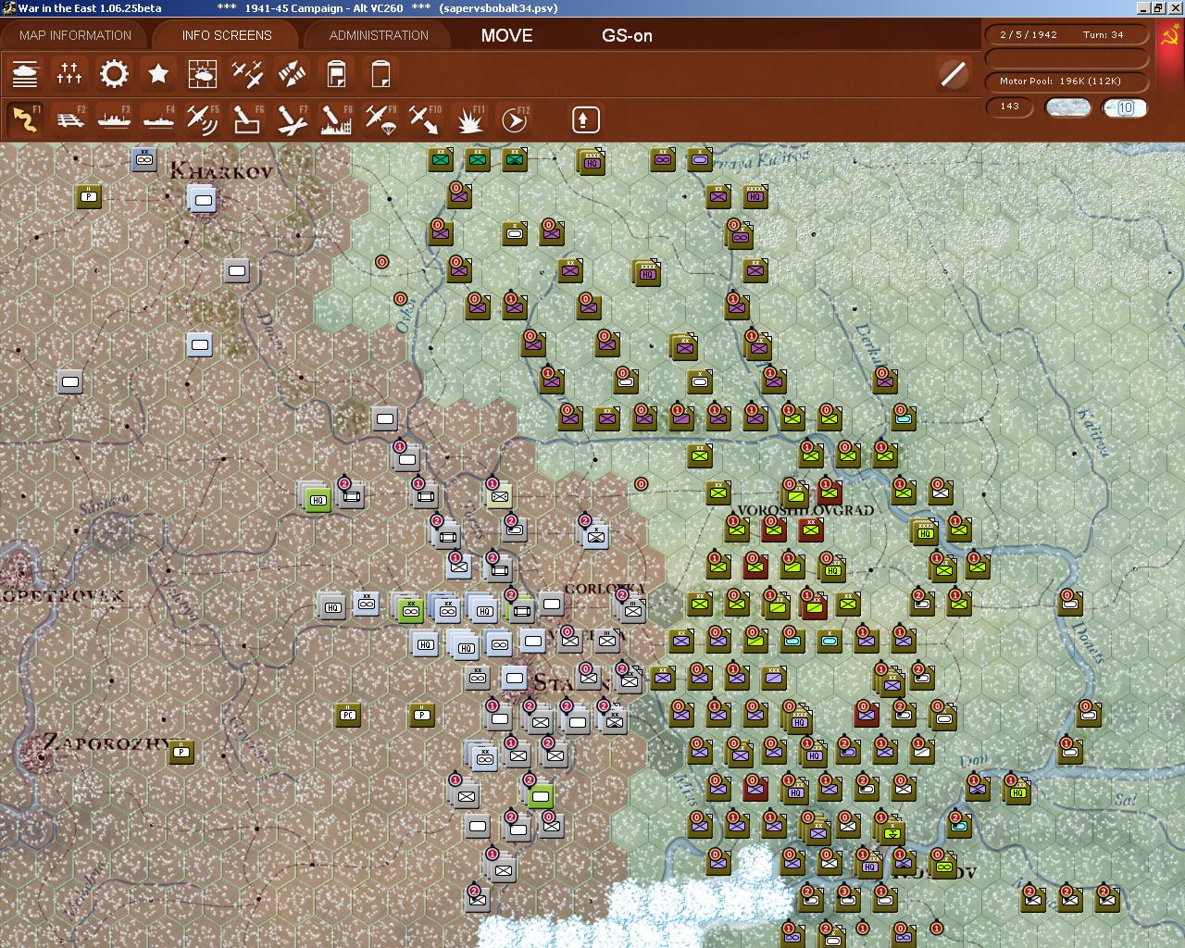Image resolution: width=1185 pixels, height=948 pixels.
Task: Click the snow level 10 indicator
Action: tap(1125, 107)
